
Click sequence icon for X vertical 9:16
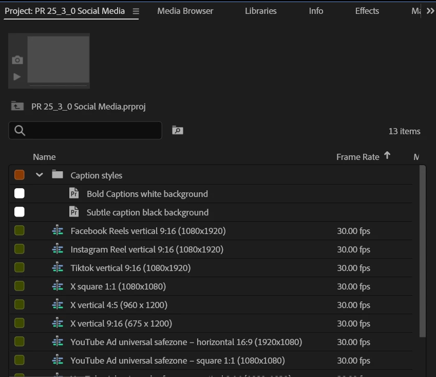(x=58, y=323)
